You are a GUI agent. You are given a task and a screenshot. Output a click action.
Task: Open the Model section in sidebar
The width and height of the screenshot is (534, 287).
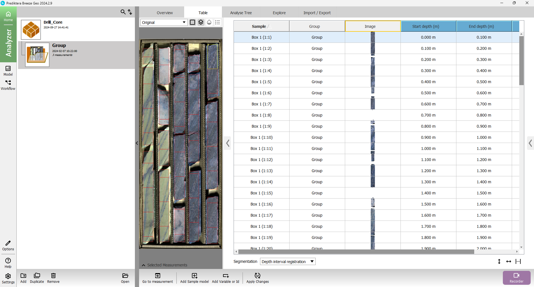click(8, 71)
